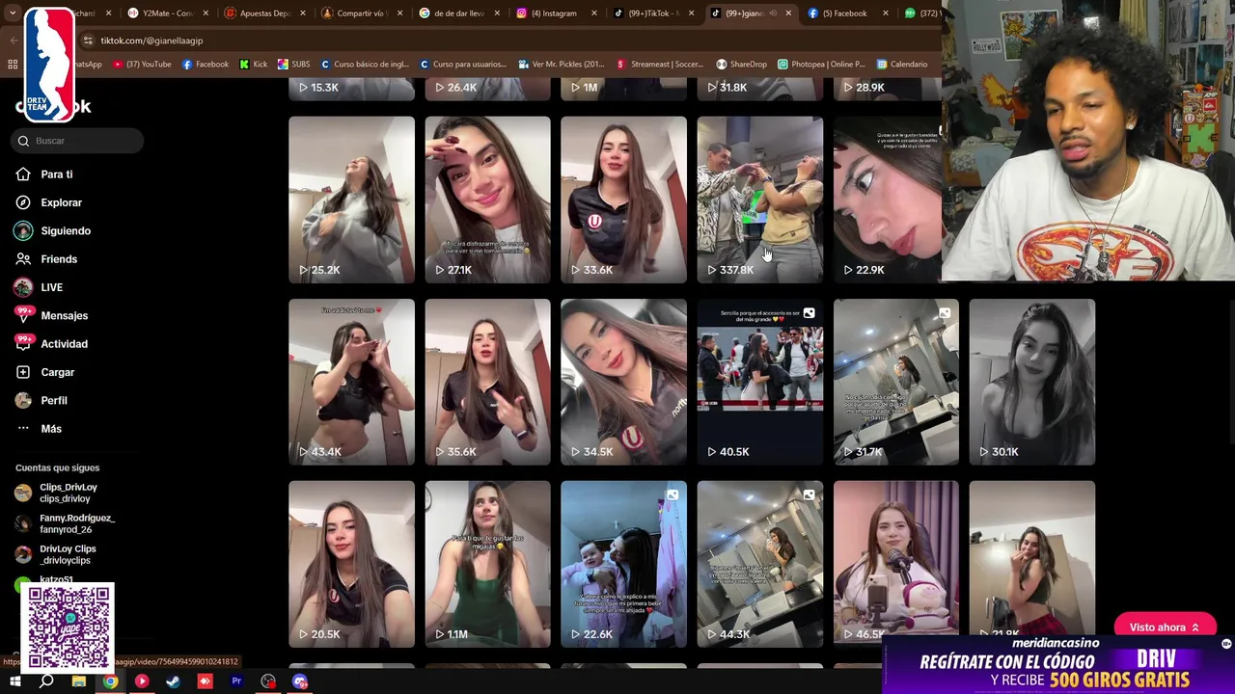This screenshot has height=694, width=1235.
Task: Open the Calendario bookmark
Action: coord(902,65)
